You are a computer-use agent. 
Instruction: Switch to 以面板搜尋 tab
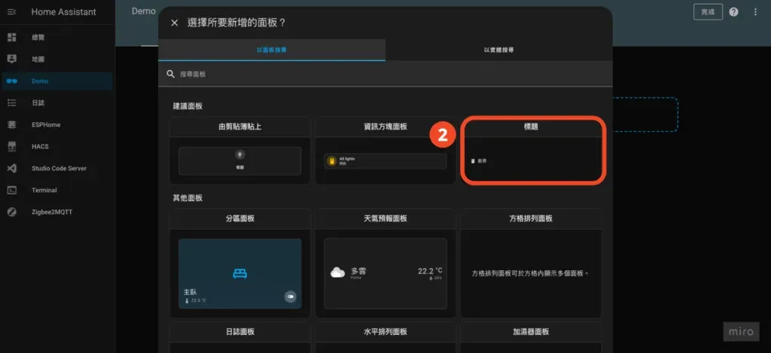pos(271,50)
